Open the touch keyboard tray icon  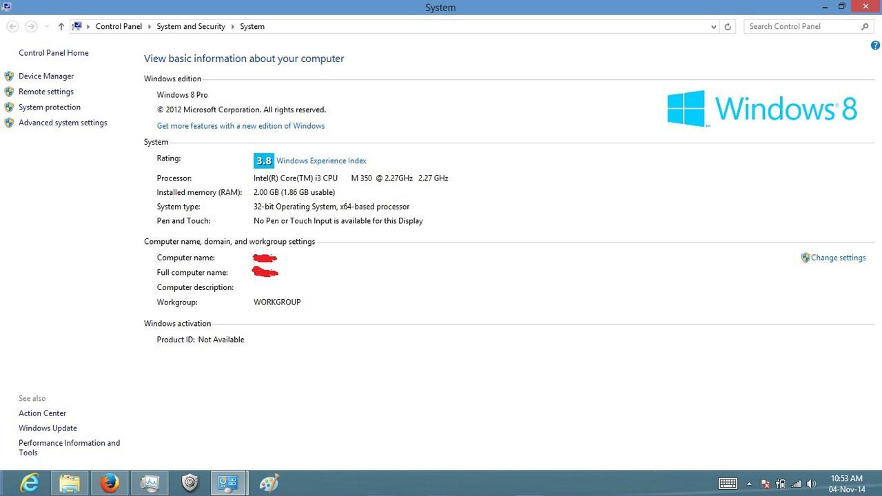click(728, 484)
